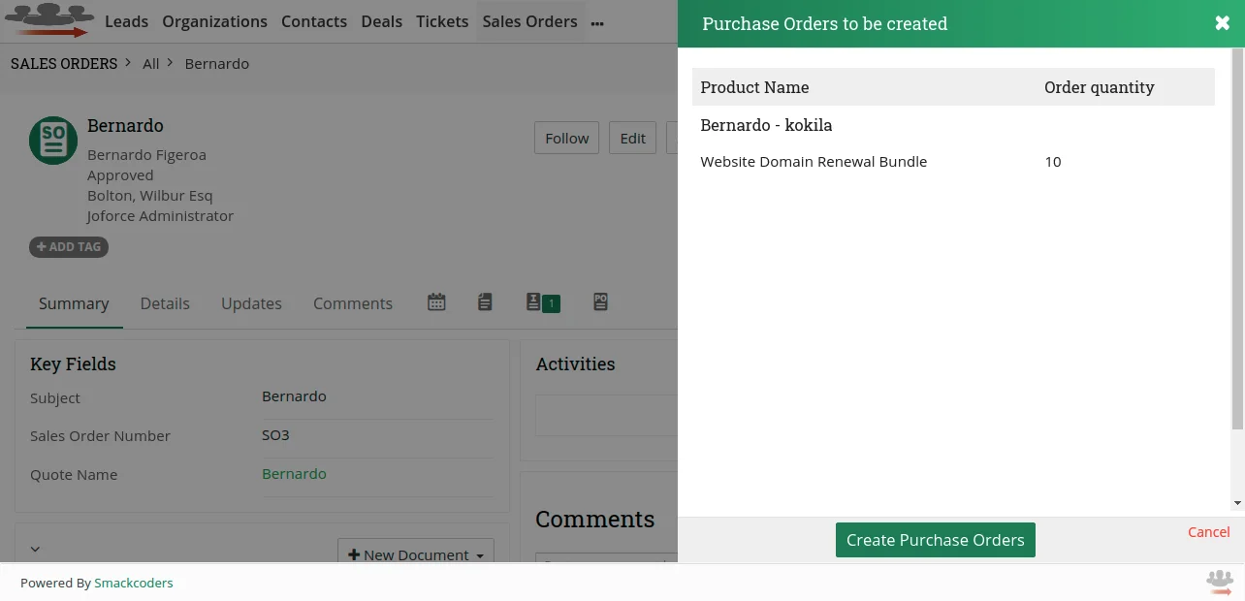
Task: Open the Updates tab
Action: (x=251, y=302)
